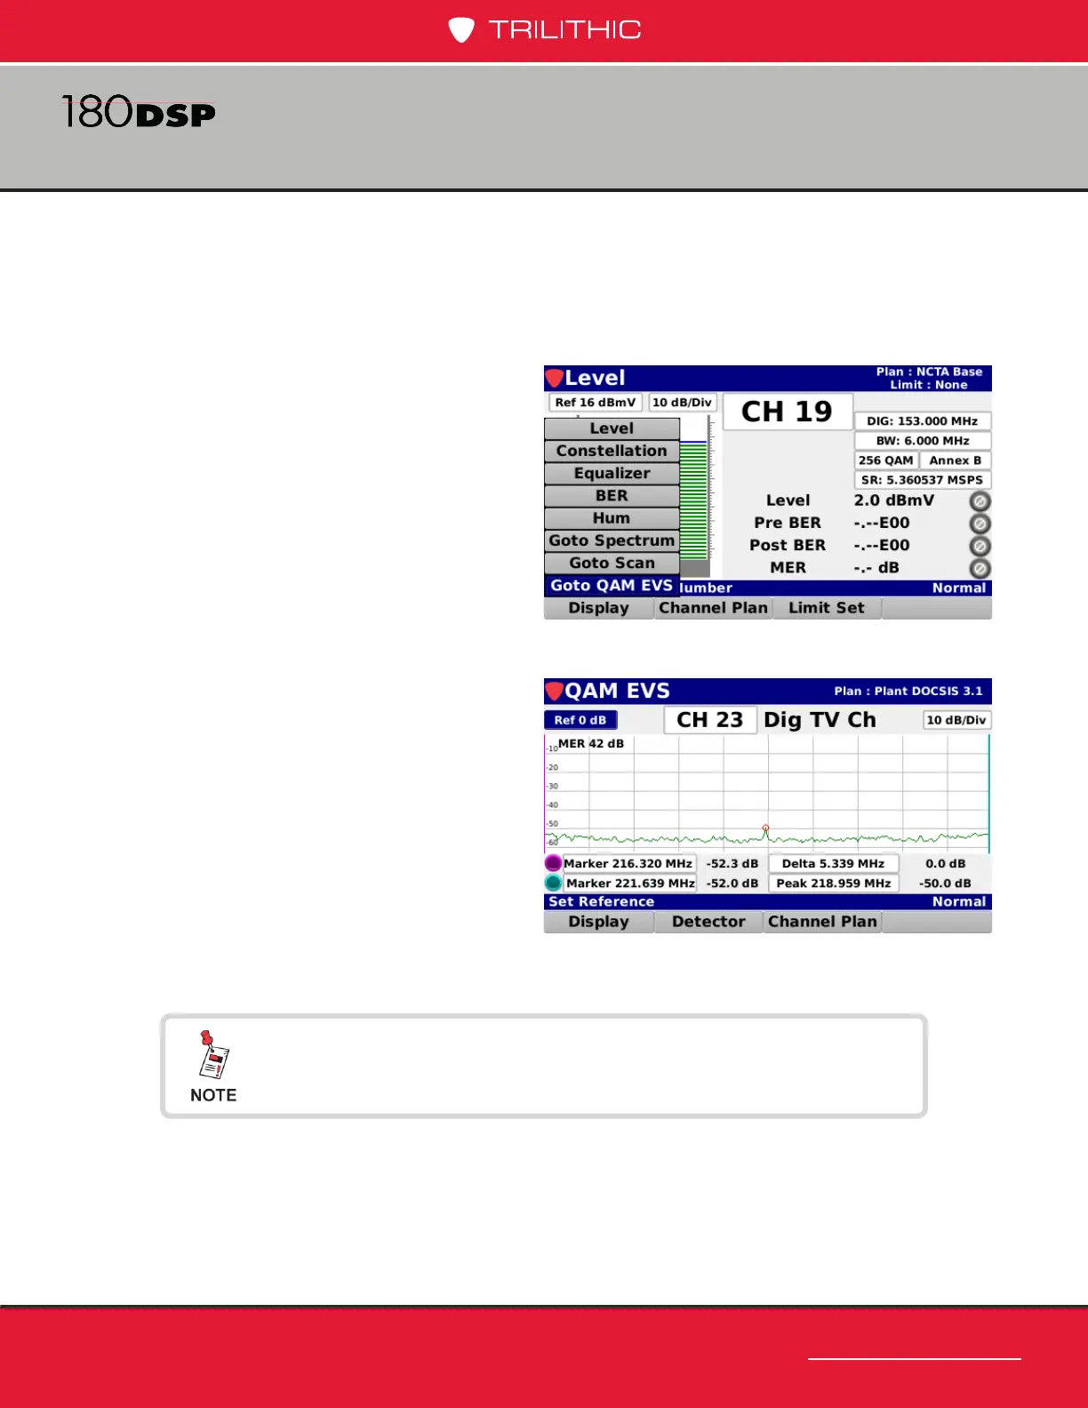This screenshot has height=1408, width=1088.
Task: Click the pushpin NOTE icon
Action: 213,1054
